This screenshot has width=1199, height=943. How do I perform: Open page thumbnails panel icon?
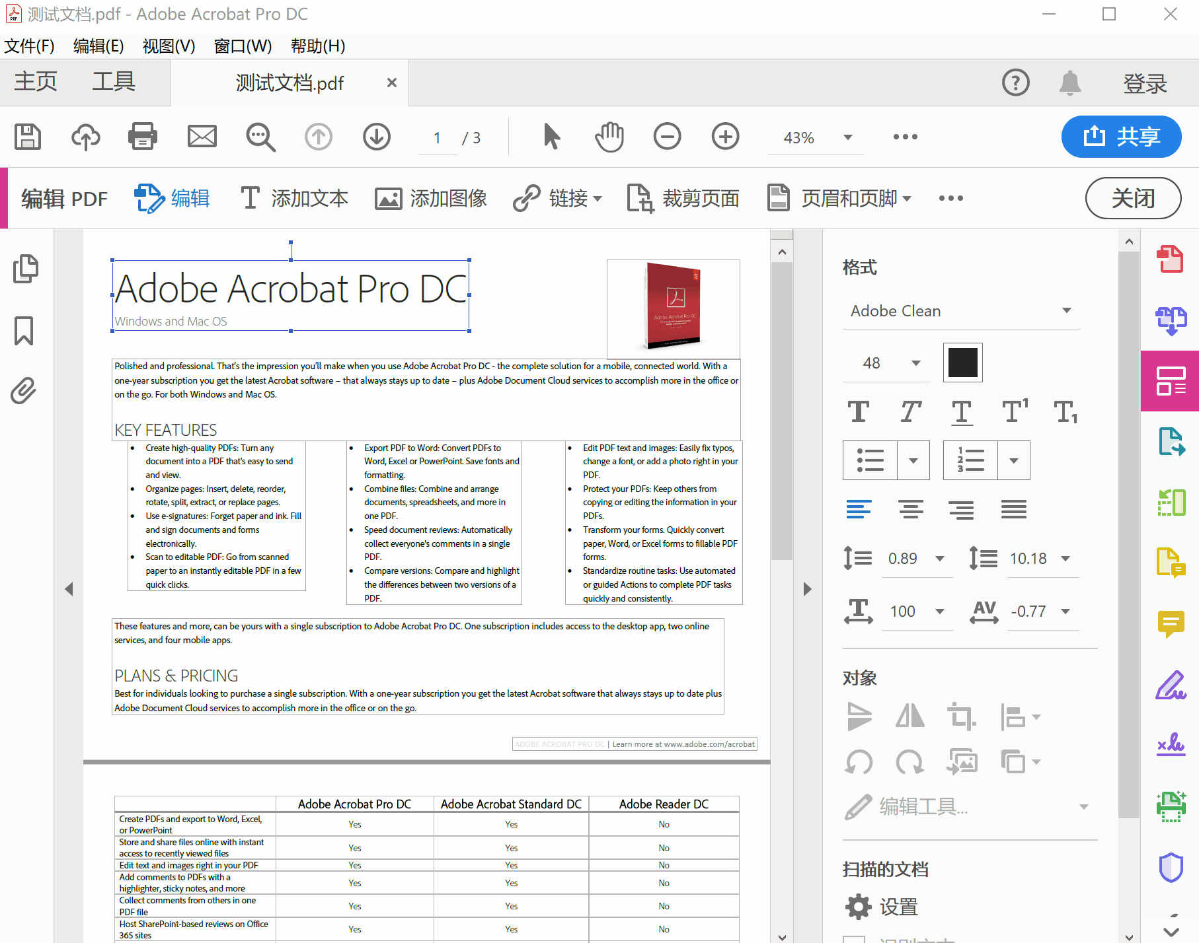(25, 269)
